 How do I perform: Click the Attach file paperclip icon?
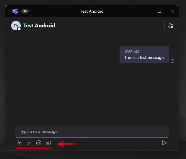[29, 143]
